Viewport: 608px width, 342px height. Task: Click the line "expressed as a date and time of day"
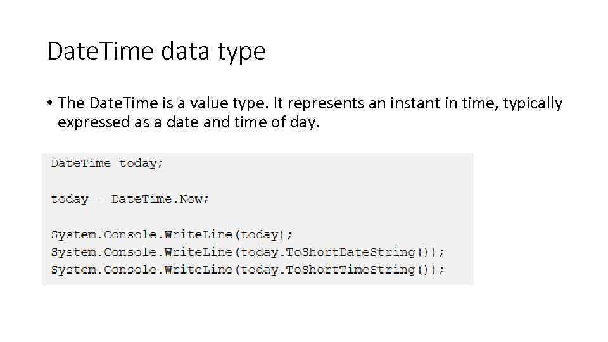[x=189, y=122]
